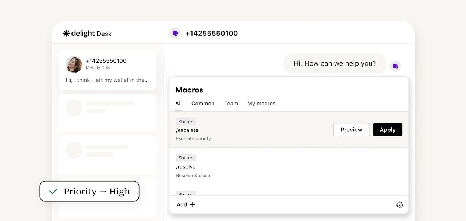Click the Shared tag on /resolve

(186, 158)
